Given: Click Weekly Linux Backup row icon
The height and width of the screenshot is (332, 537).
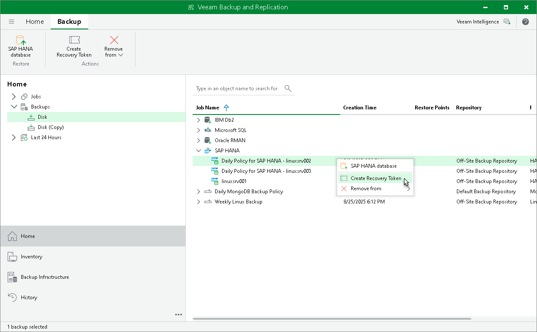Looking at the screenshot, I should [x=208, y=202].
